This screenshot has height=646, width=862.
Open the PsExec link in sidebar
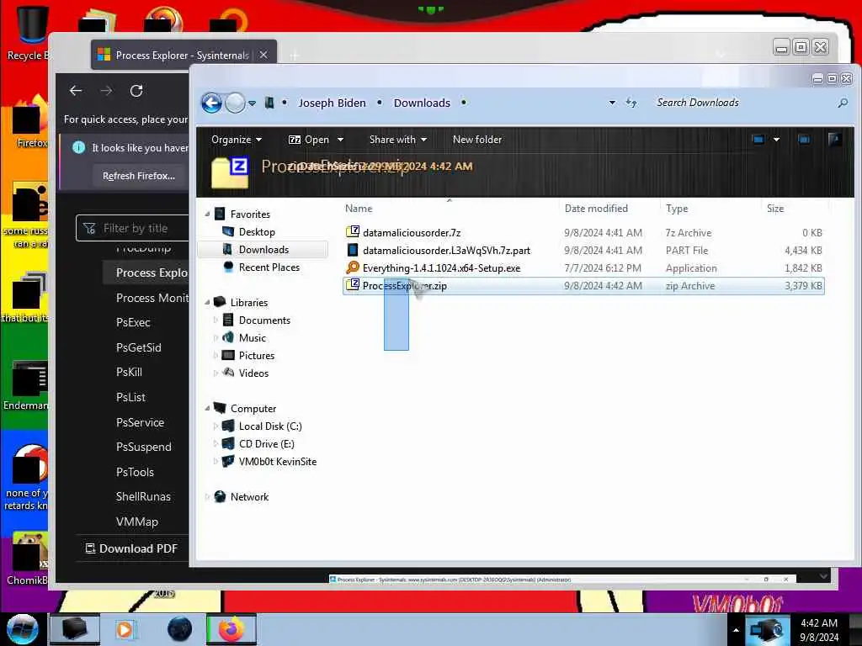[133, 322]
